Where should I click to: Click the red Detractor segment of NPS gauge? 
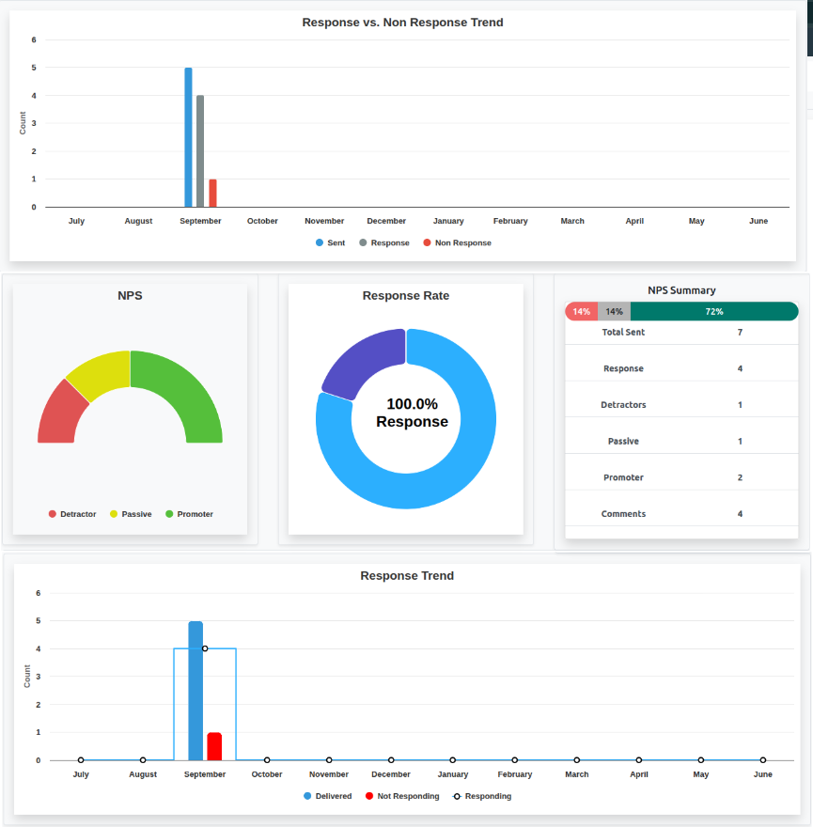58,415
